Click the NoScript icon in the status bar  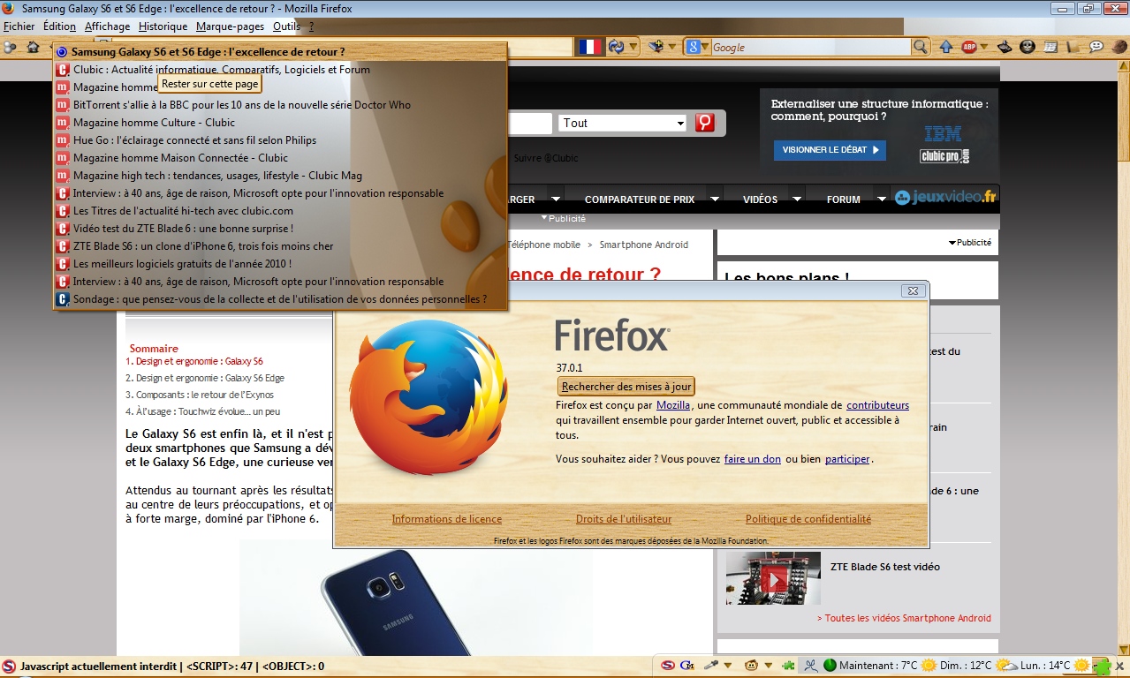click(9, 666)
